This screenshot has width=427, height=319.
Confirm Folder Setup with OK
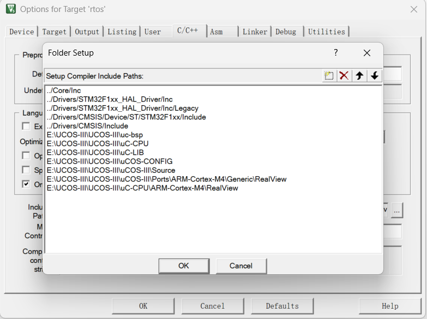[x=184, y=266]
